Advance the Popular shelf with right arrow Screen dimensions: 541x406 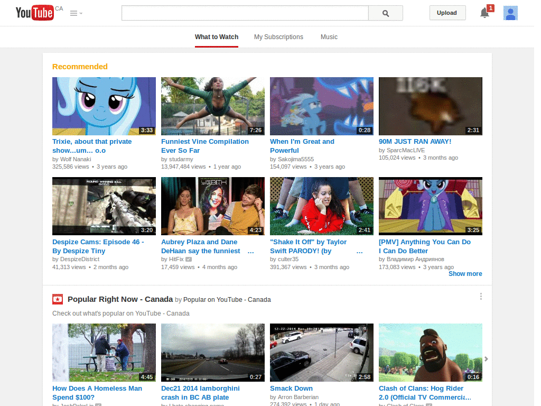coord(486,359)
